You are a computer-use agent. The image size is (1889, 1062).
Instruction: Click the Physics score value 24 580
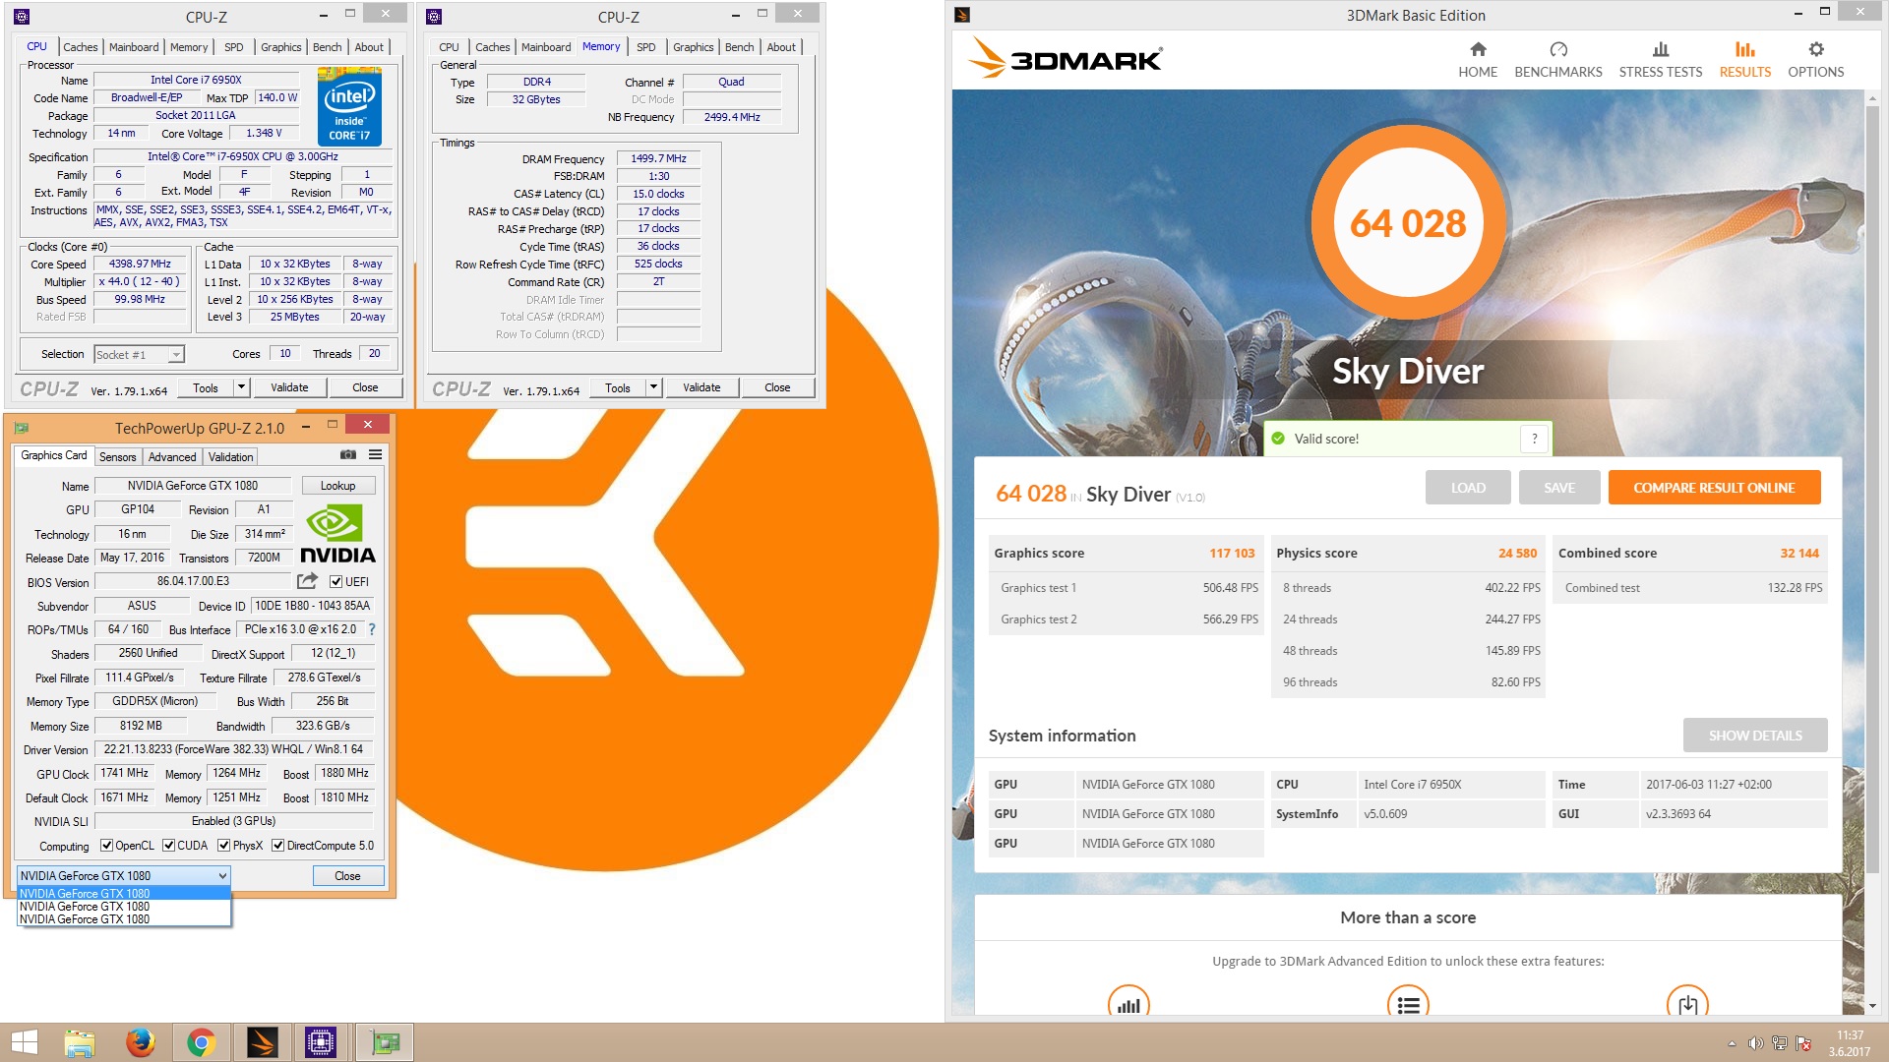click(1517, 553)
